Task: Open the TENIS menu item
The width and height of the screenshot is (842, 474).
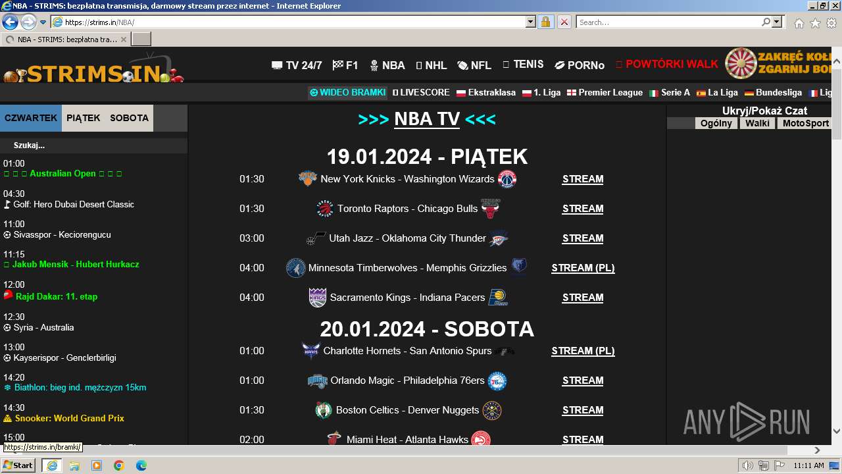Action: coord(523,65)
